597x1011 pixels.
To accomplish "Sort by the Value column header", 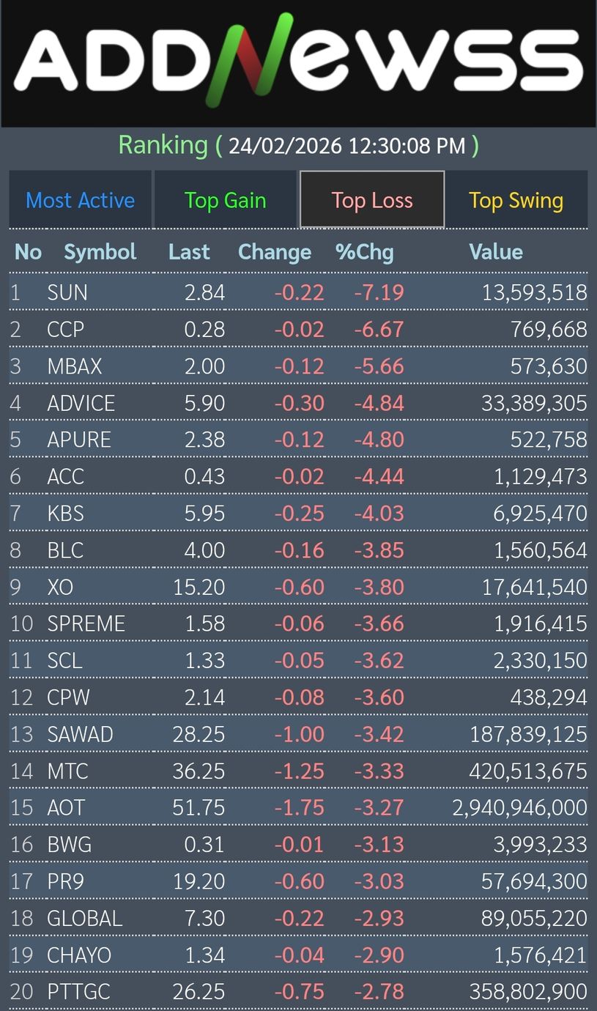I will click(495, 252).
